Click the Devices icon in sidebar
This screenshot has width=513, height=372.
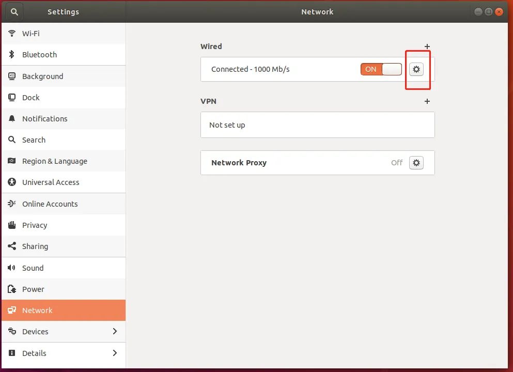tap(12, 331)
